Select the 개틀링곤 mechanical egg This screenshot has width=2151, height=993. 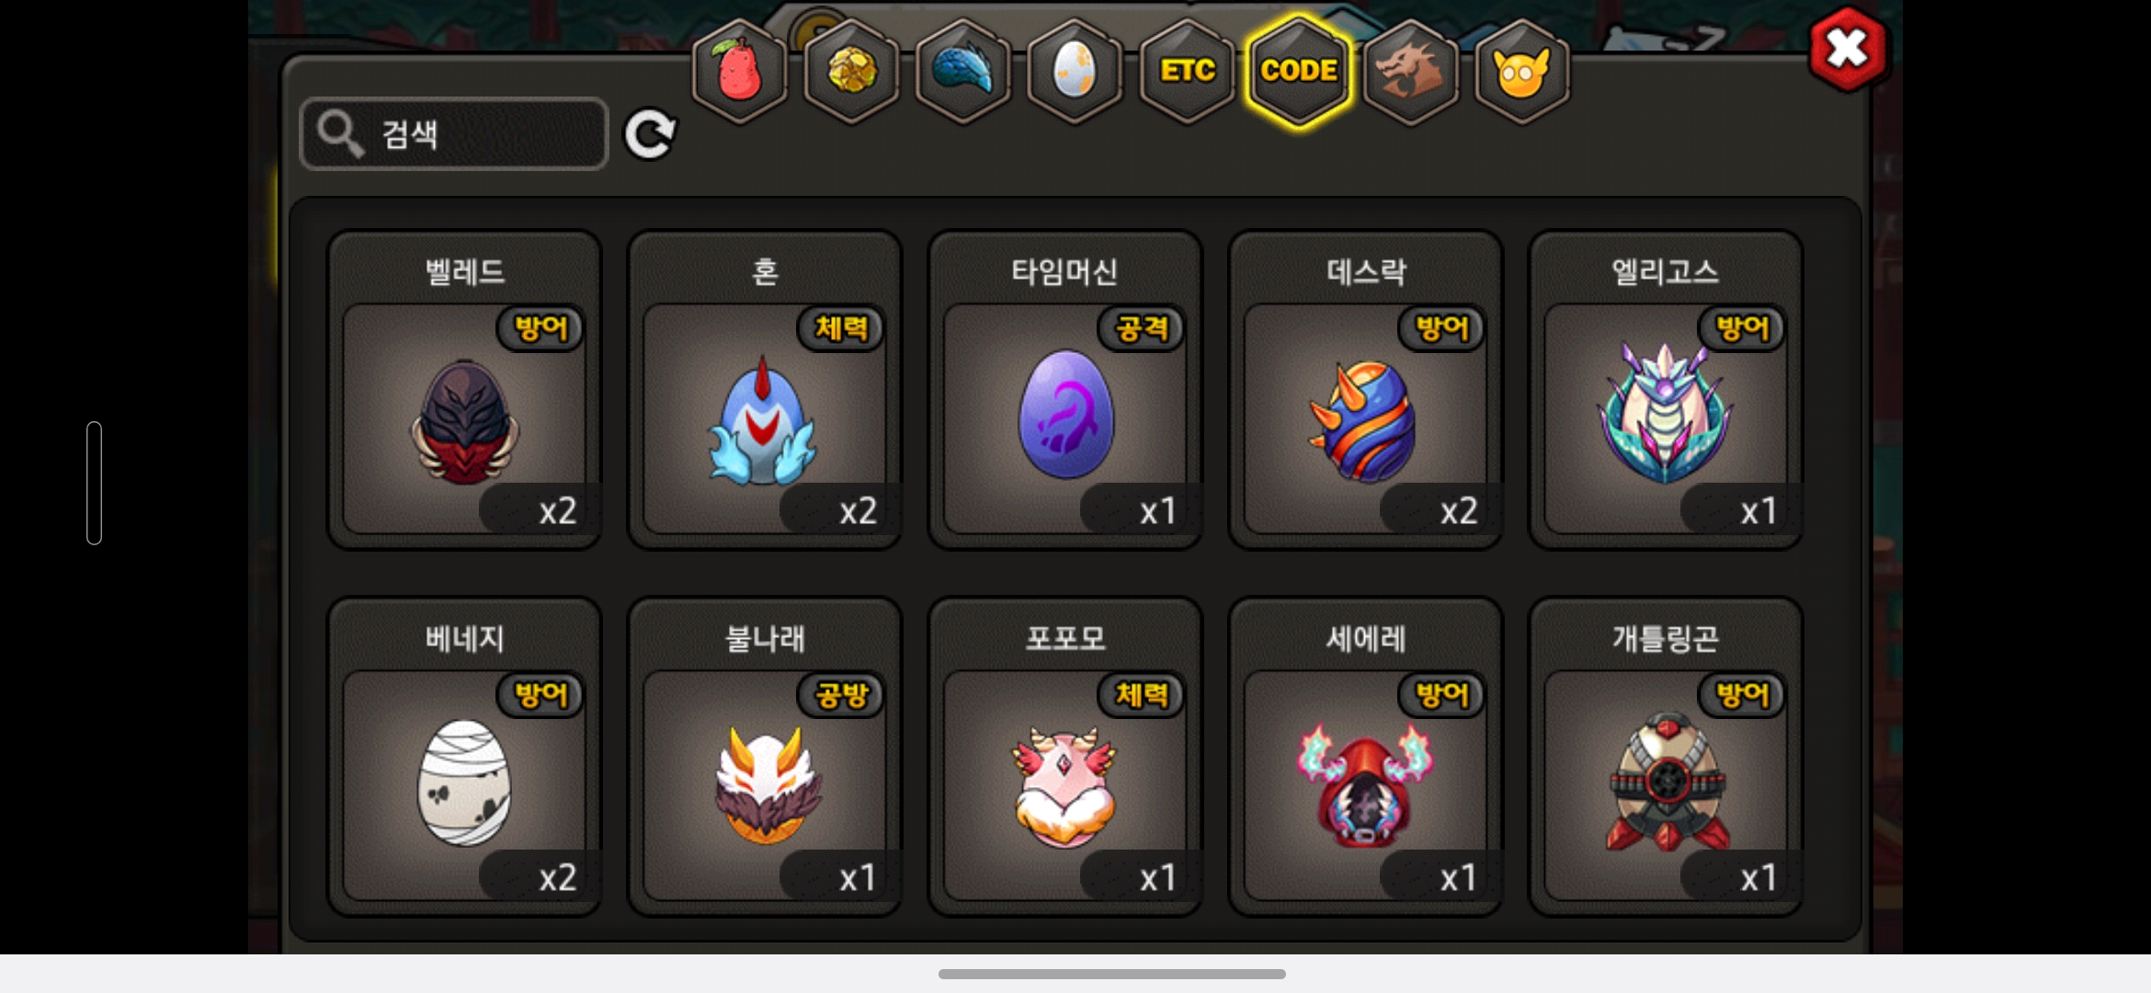click(1666, 757)
